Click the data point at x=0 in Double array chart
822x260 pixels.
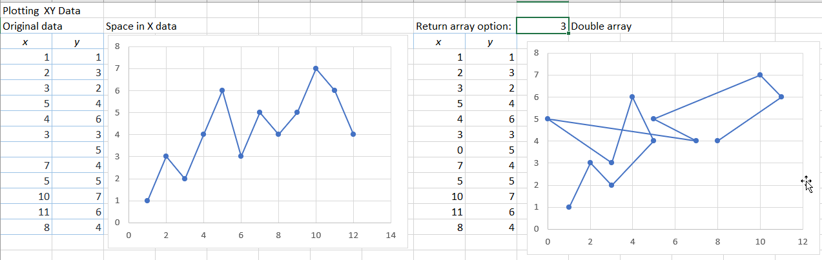click(548, 119)
